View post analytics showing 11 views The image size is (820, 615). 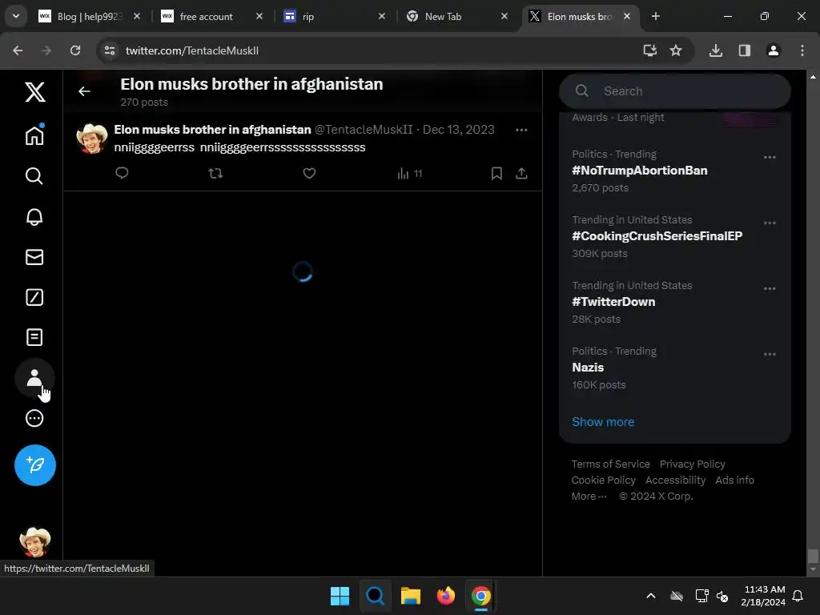coord(409,174)
